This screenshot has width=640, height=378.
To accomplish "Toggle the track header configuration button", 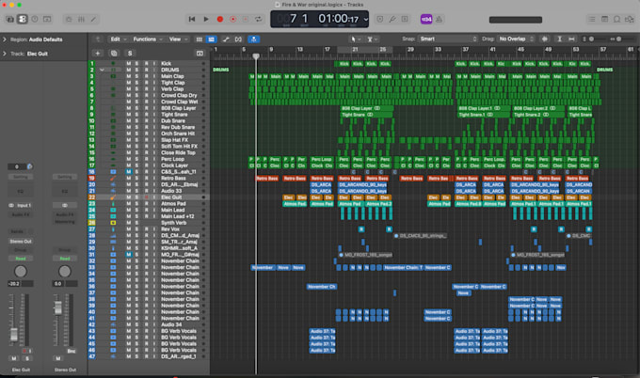I will (x=200, y=54).
